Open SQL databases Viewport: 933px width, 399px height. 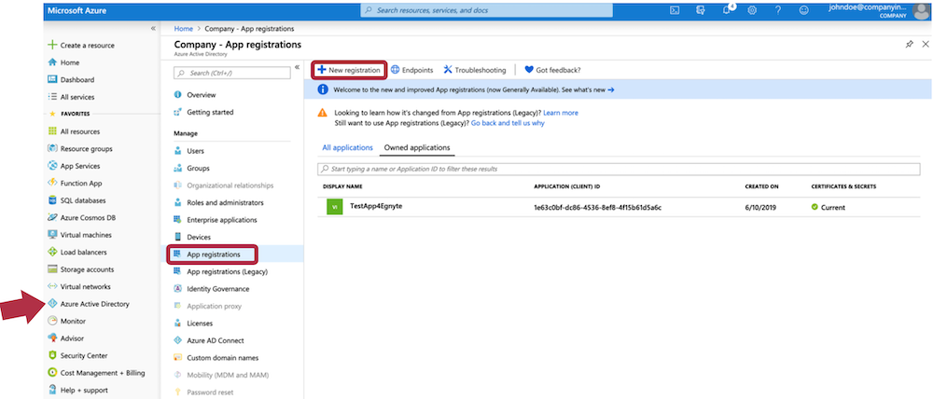[x=75, y=200]
